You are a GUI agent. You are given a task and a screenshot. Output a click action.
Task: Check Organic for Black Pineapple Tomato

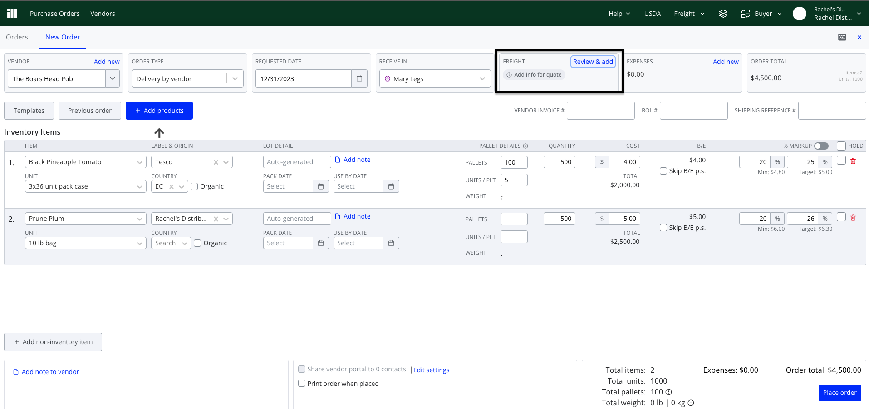194,186
